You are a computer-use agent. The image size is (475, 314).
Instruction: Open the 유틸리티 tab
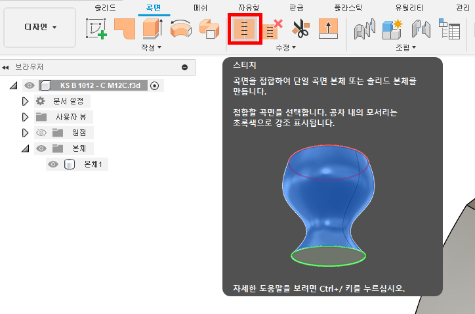(409, 8)
